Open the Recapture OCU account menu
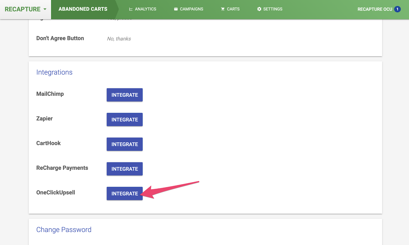Image resolution: width=409 pixels, height=245 pixels. click(x=375, y=9)
